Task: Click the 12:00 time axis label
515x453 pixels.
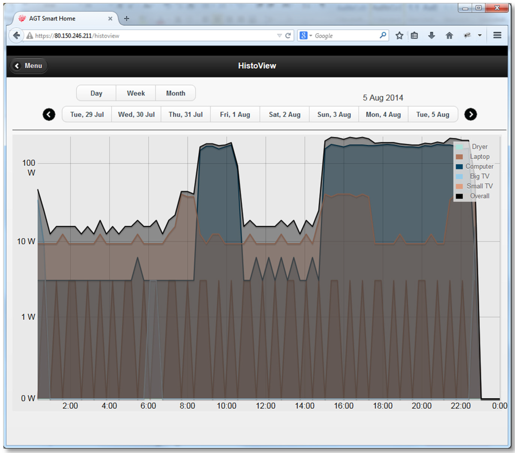Action: tap(266, 406)
